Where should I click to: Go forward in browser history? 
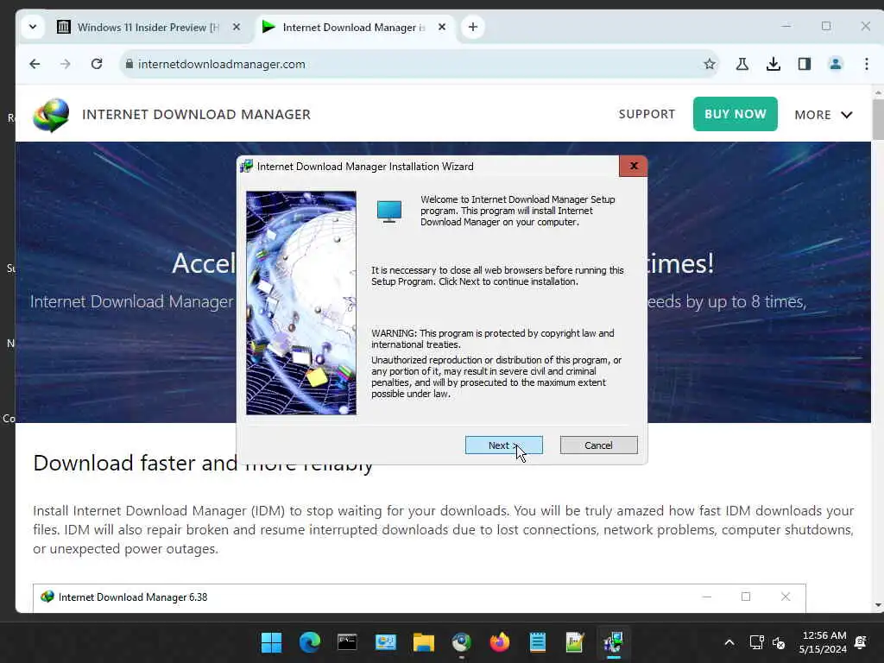pos(66,64)
